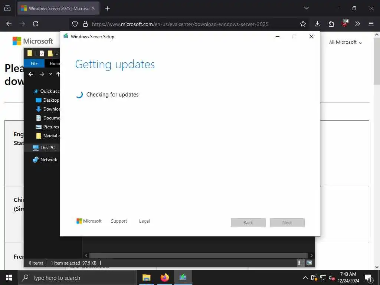Bookmark this page with star
Viewport: 380px width, 285px height.
coord(303,24)
